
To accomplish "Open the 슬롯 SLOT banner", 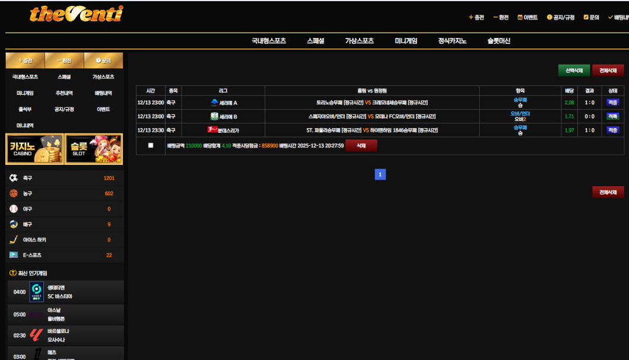I will 94,149.
